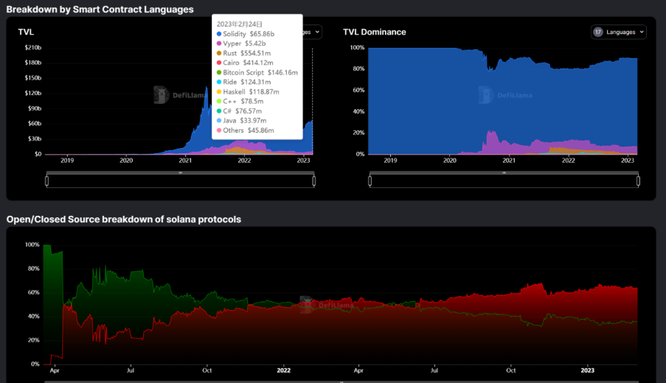Click the bold 2022 label on Solana chart axis
Viewport: 666px width, 383px height.
click(x=284, y=370)
